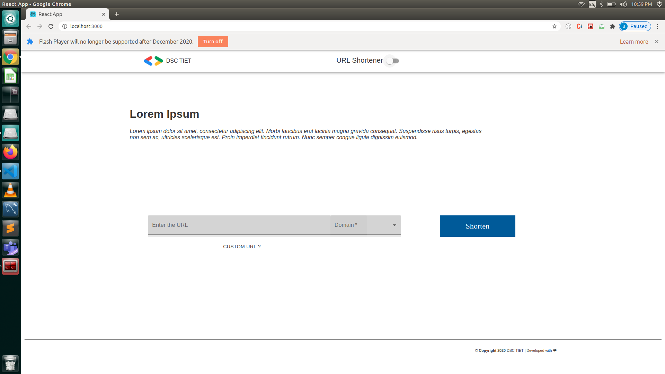Screen dimensions: 665x374
Task: Open VLC media player from the dock
Action: (10, 190)
